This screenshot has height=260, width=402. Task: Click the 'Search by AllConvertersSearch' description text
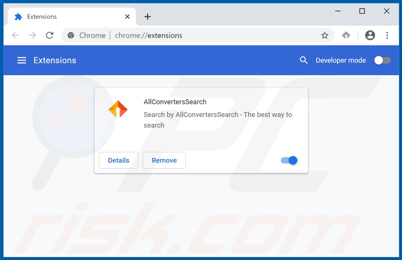[218, 120]
